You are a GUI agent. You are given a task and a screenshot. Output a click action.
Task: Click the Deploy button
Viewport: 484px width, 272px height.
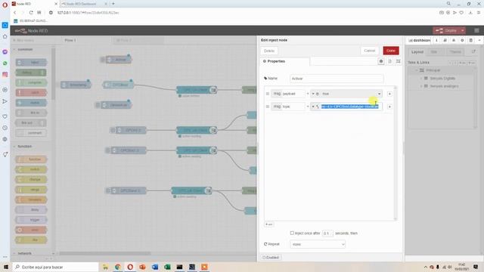pyautogui.click(x=447, y=30)
